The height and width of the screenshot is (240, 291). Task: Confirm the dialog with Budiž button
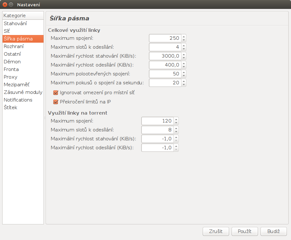274,231
